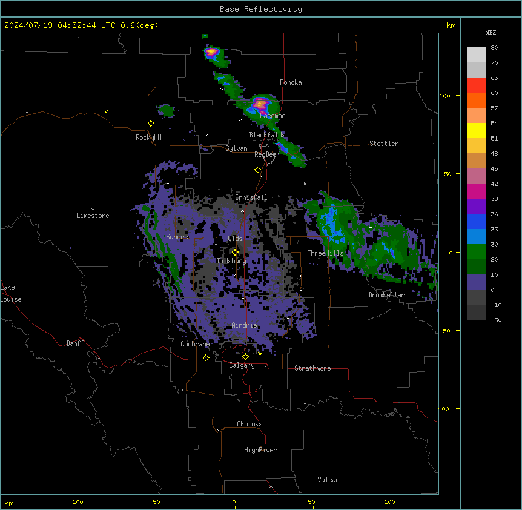
Task: Pick the orange 60-57 dBZ legend swatch
Action: 476,100
